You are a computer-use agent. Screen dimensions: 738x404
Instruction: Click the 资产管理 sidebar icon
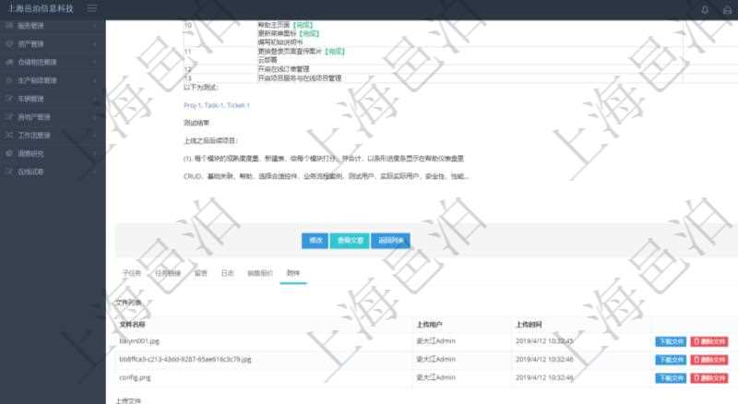coord(9,43)
